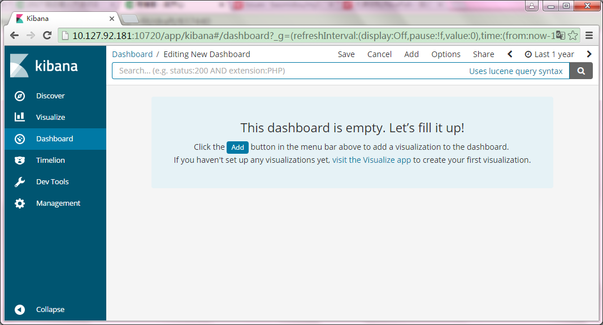Reload the page in browser
This screenshot has height=325, width=603.
coord(47,36)
